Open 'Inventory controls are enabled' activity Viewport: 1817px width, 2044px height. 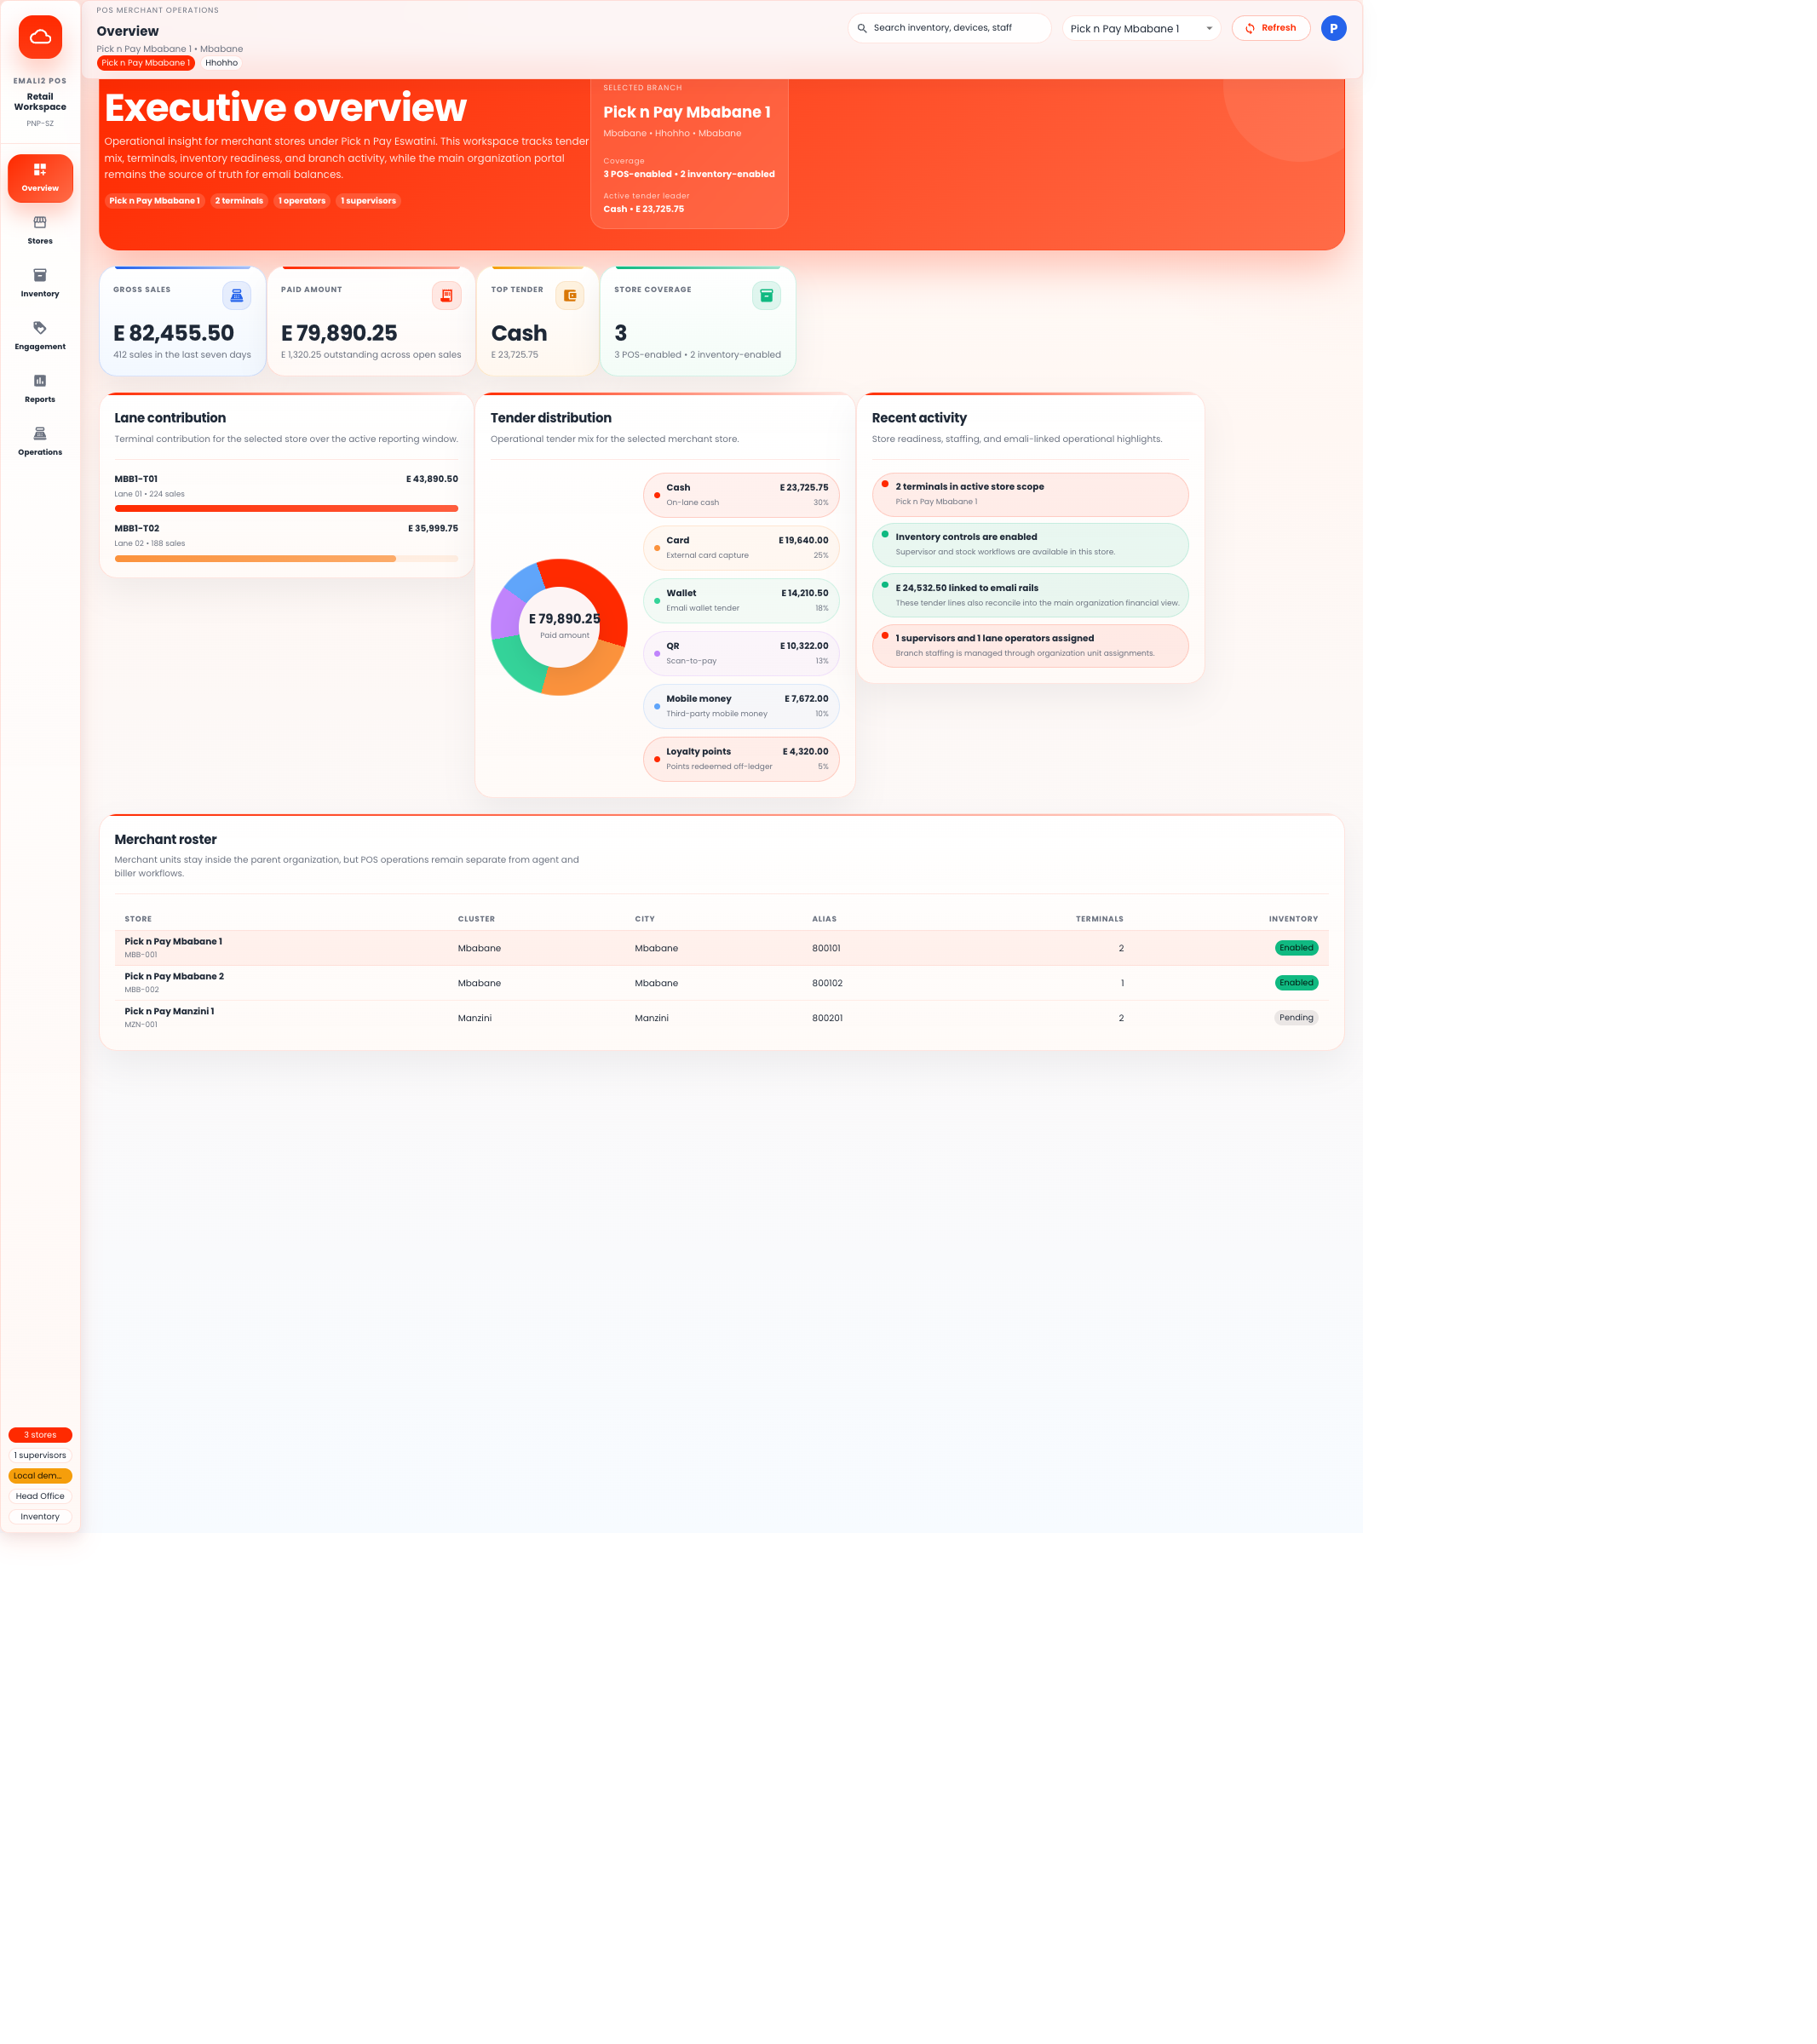pos(1030,545)
